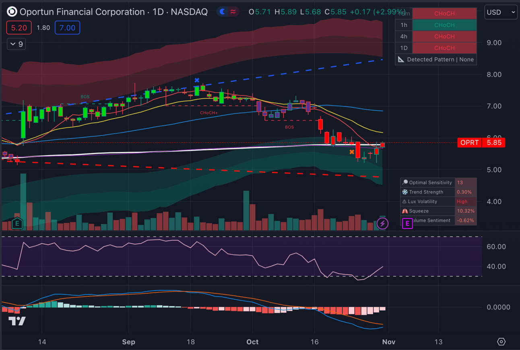
Task: Click the 60.00 RSI scale label
Action: click(x=496, y=247)
